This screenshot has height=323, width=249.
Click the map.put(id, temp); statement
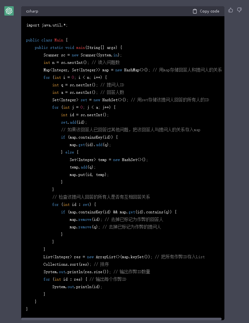point(89,175)
